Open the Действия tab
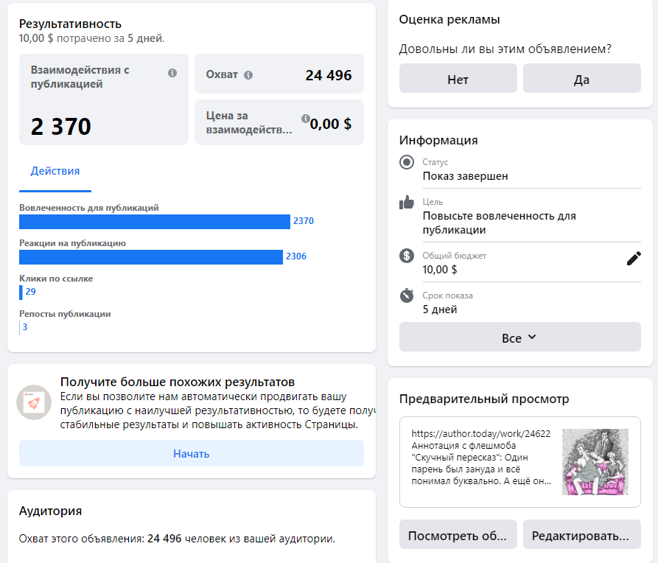This screenshot has height=563, width=658. click(x=55, y=171)
